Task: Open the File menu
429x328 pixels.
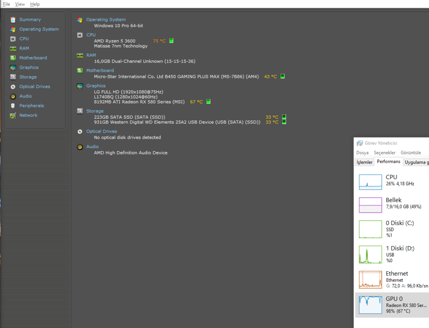Action: pos(6,4)
